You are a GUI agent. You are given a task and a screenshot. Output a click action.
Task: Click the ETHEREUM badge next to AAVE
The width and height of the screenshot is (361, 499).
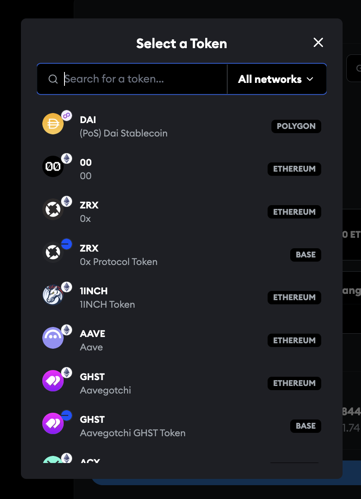294,340
